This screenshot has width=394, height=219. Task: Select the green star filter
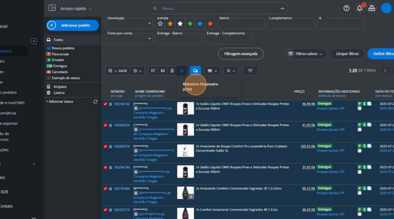coord(190,23)
